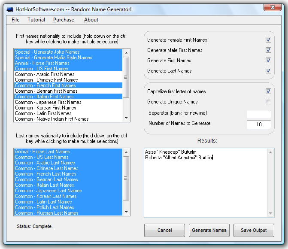Disable Generate Male First Names checkbox
288x249 pixels.
(x=268, y=50)
